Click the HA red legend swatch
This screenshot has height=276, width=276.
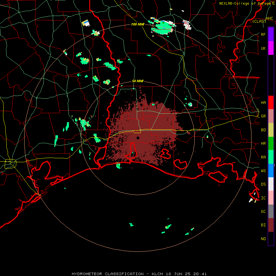pos(271,102)
